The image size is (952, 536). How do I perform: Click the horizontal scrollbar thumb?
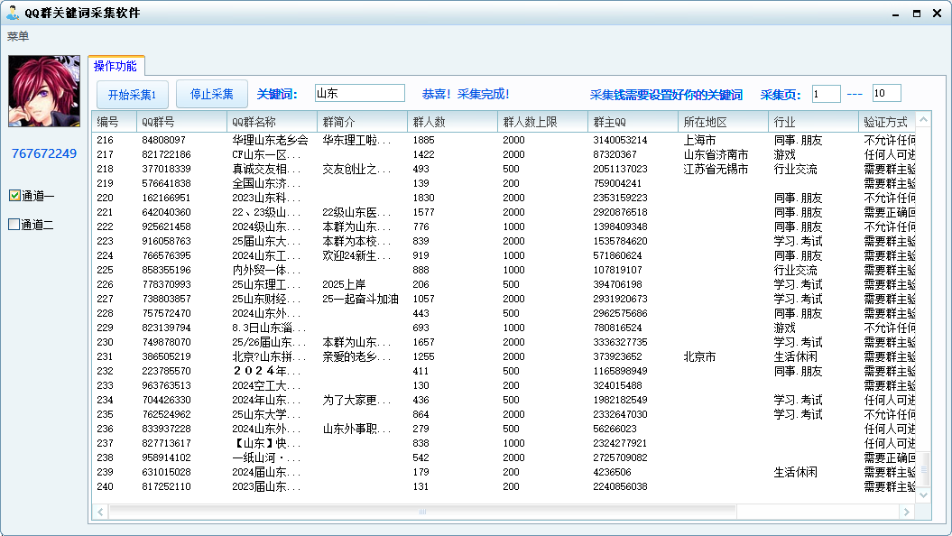click(x=422, y=512)
